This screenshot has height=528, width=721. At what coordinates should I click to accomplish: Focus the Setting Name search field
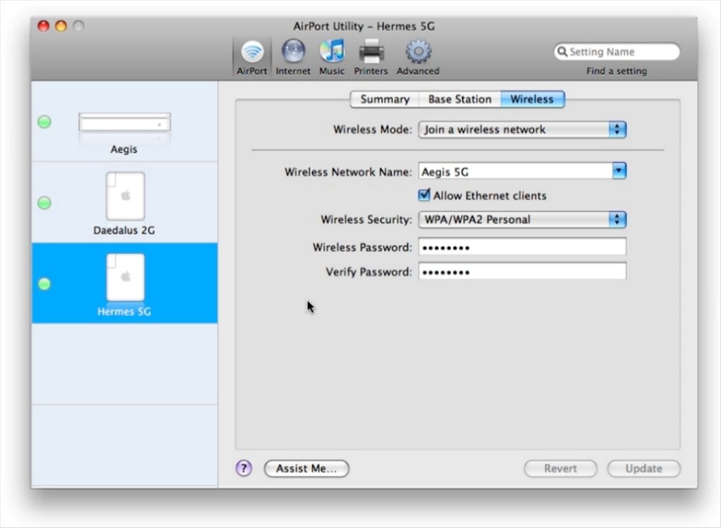tap(617, 51)
